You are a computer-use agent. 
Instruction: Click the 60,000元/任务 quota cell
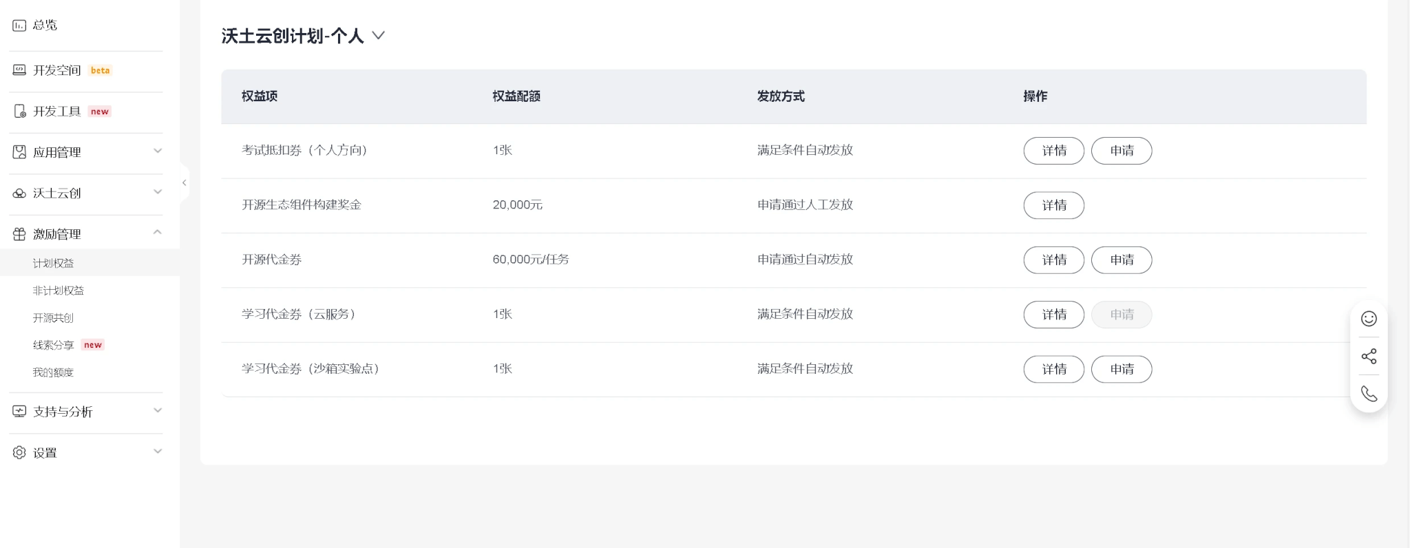point(531,260)
